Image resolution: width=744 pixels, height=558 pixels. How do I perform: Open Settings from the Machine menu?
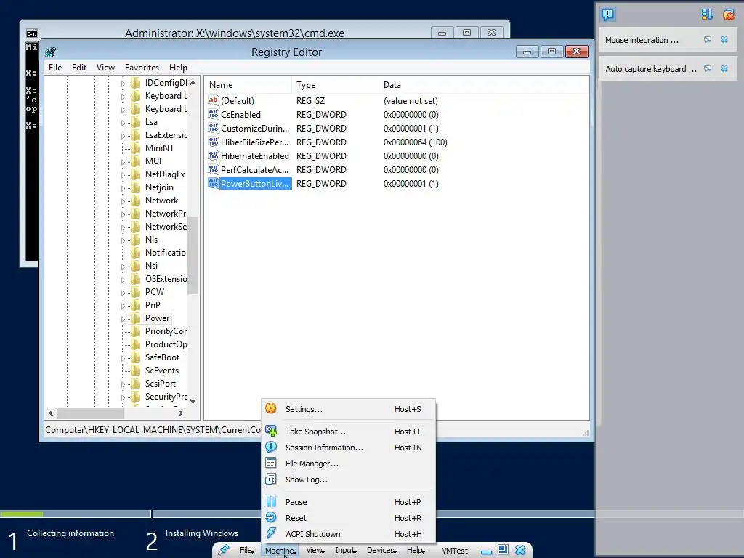coord(348,409)
